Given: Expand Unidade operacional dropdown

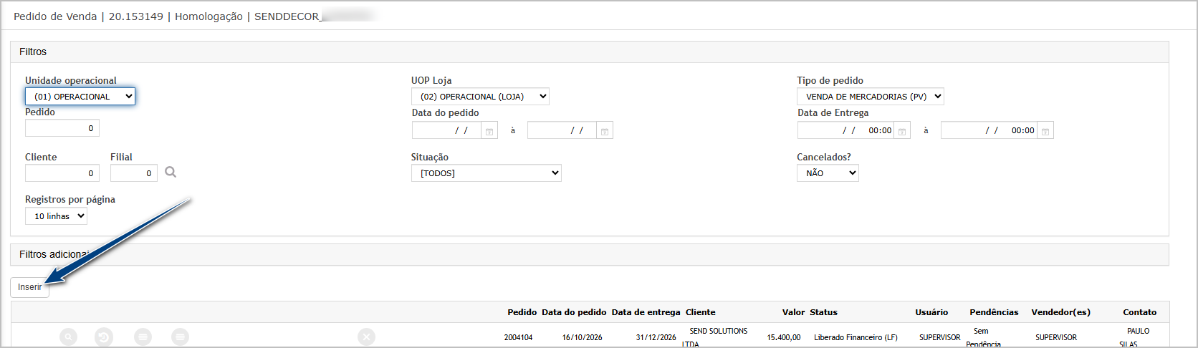Looking at the screenshot, I should (80, 96).
